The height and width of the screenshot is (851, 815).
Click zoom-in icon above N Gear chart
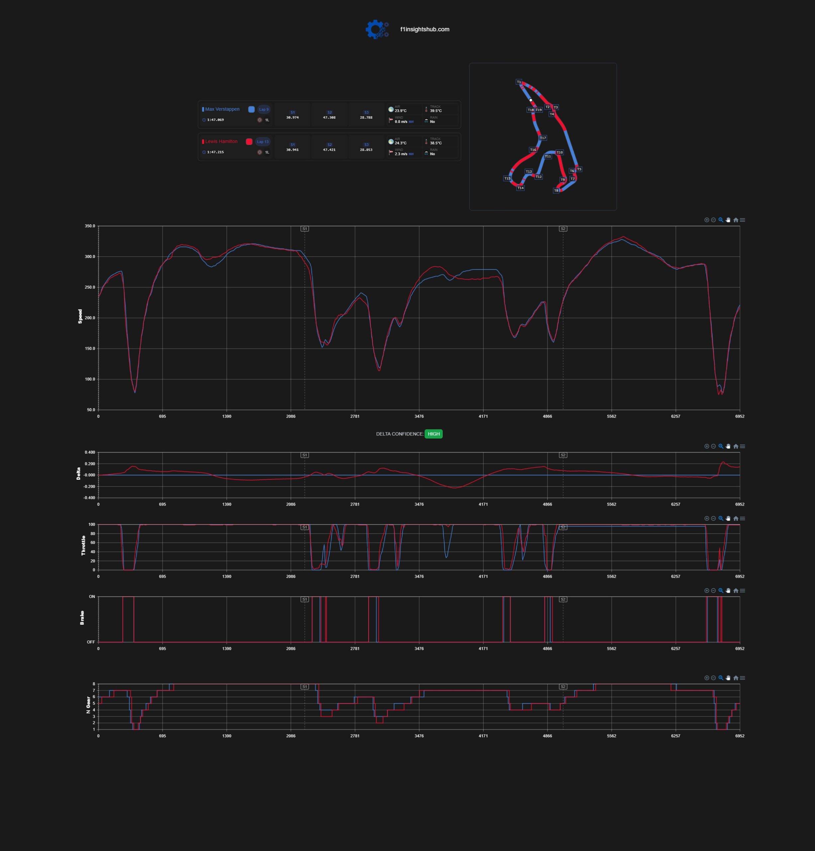tap(706, 678)
